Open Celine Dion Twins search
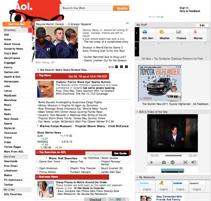The width and height of the screenshot is (211, 201). (x=49, y=161)
